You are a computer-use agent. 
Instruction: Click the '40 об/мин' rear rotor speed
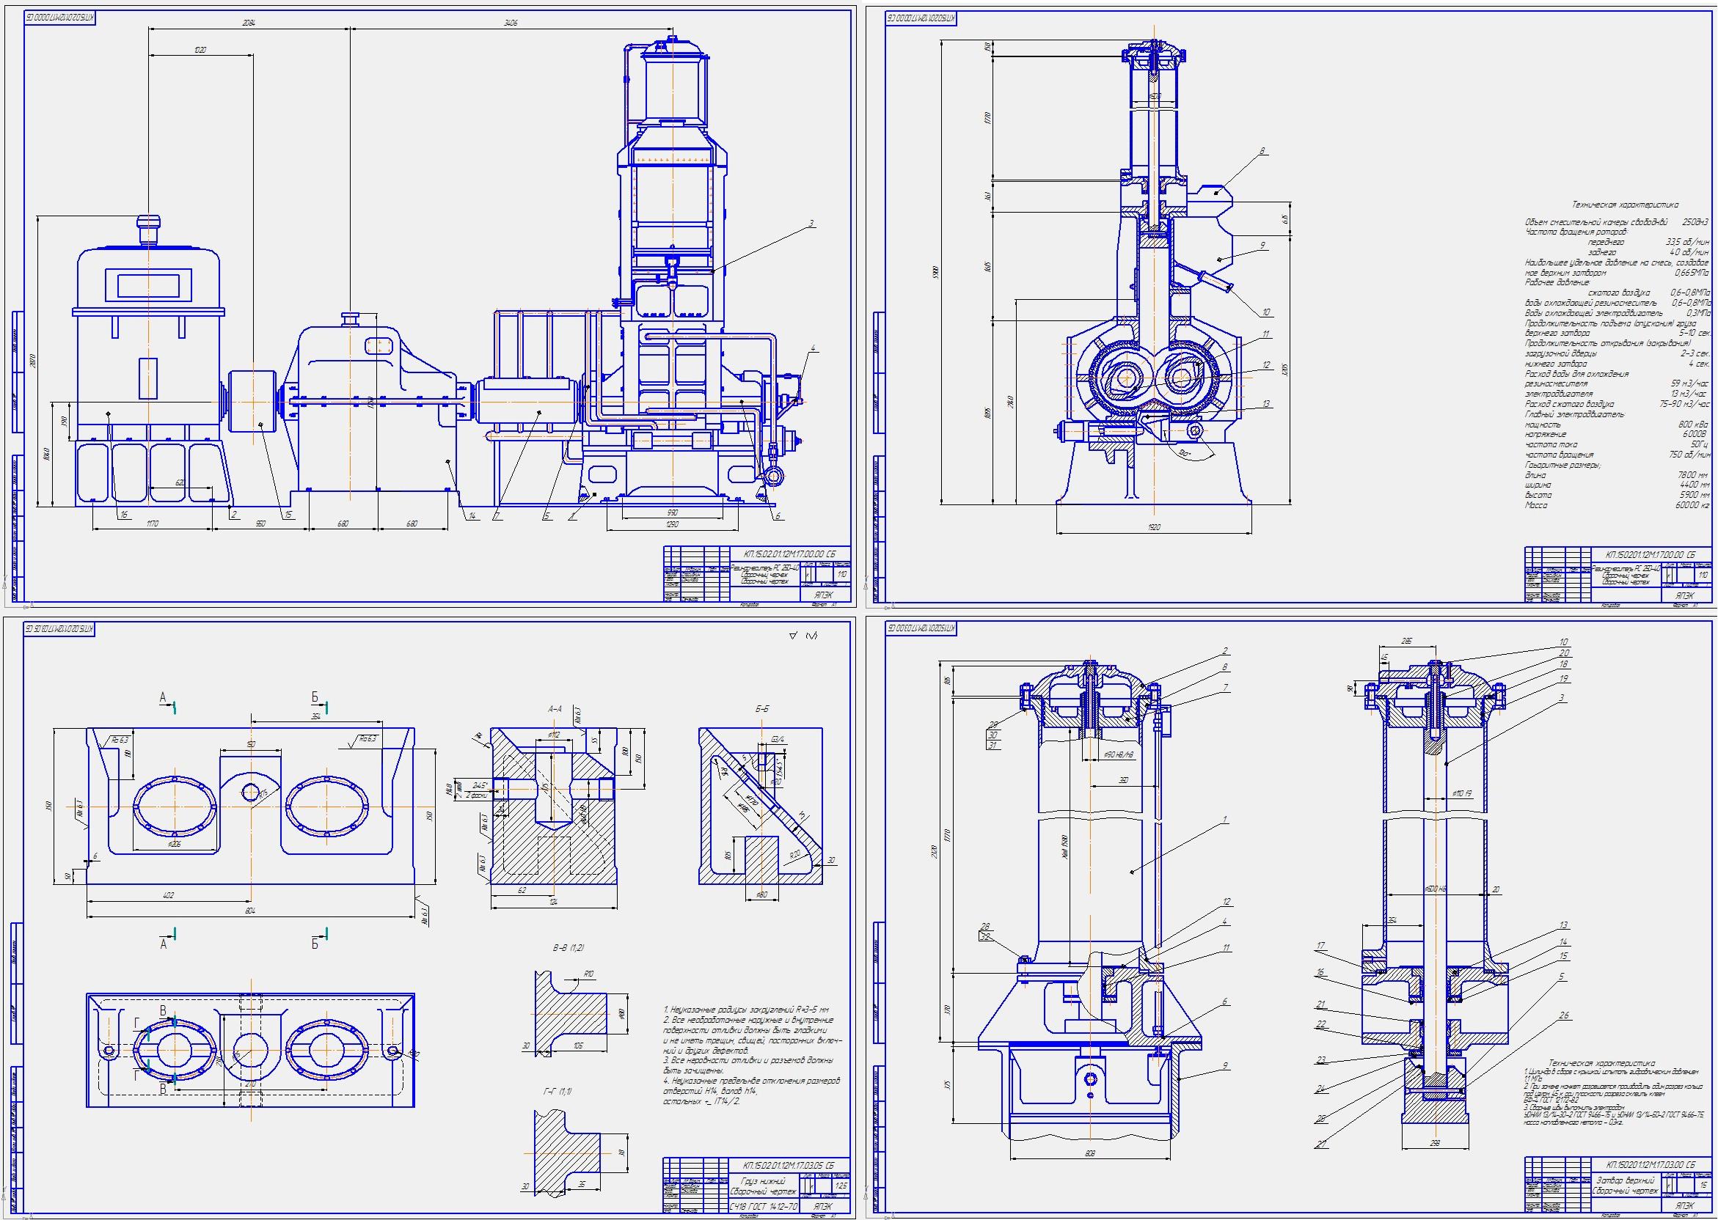[1689, 253]
